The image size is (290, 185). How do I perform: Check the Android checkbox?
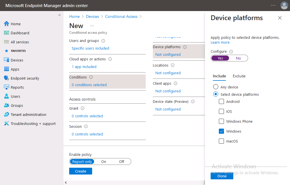click(x=221, y=101)
